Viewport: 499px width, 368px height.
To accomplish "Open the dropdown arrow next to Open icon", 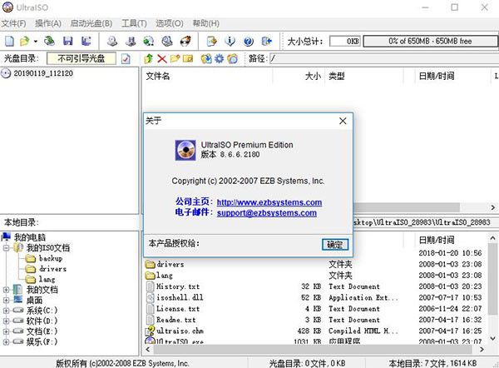I will pos(36,40).
